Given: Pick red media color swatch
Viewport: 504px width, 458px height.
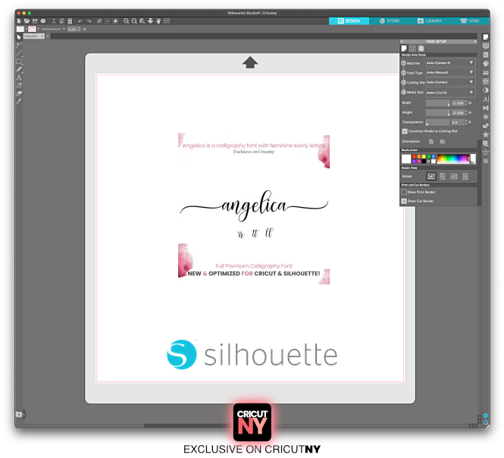Looking at the screenshot, I should (415, 157).
